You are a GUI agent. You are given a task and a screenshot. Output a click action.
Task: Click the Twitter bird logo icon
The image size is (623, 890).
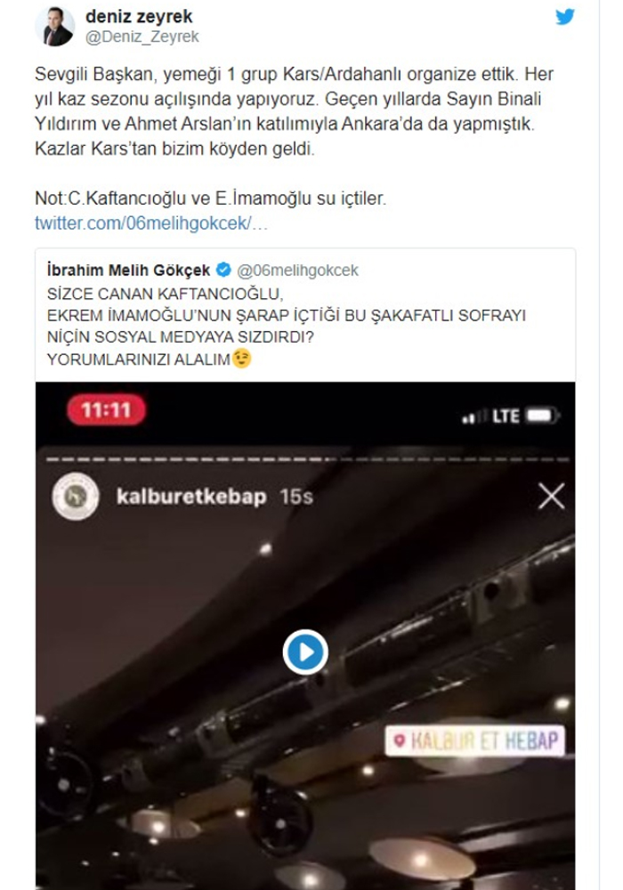tap(564, 17)
